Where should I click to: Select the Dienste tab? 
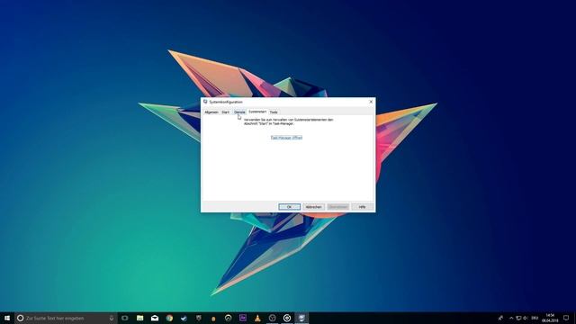pos(239,112)
